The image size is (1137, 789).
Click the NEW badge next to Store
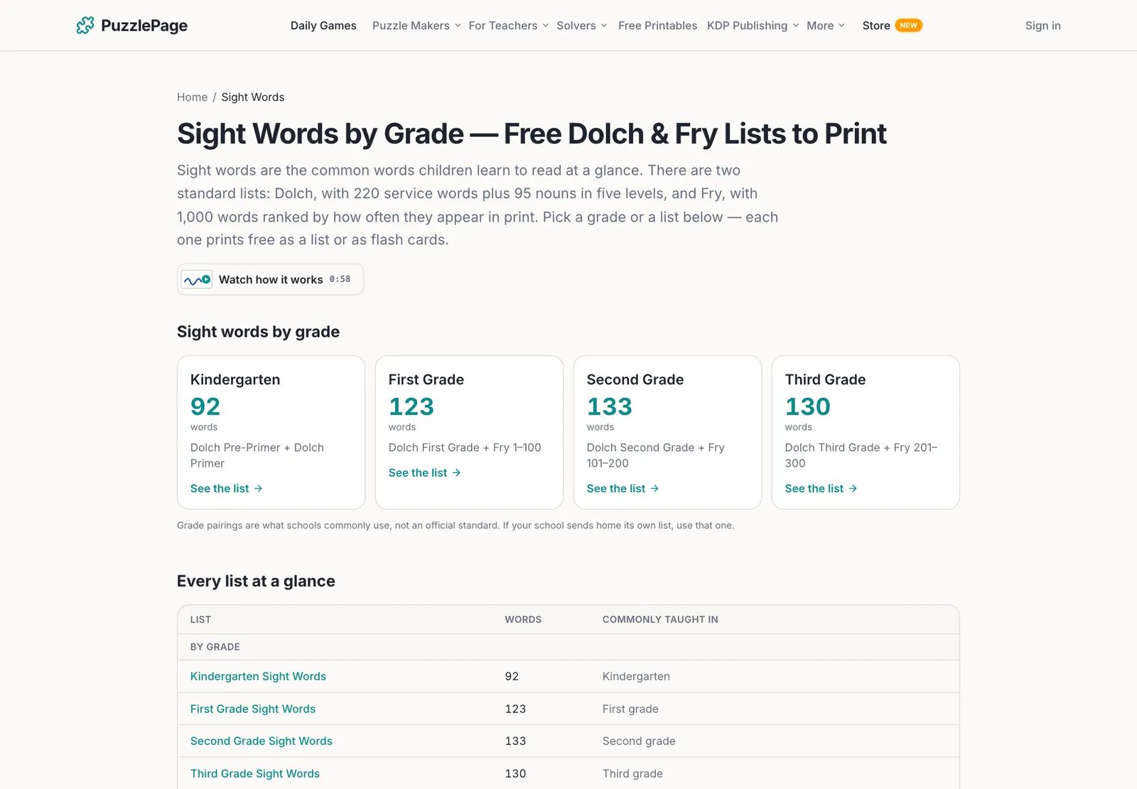tap(908, 26)
